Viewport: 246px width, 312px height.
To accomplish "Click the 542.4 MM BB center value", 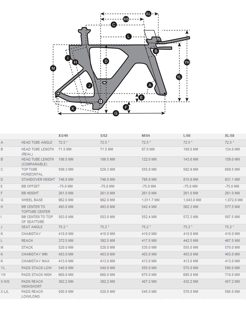I will (149, 207).
